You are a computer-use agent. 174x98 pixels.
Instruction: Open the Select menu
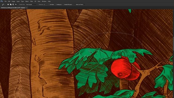pyautogui.click(x=27, y=1)
